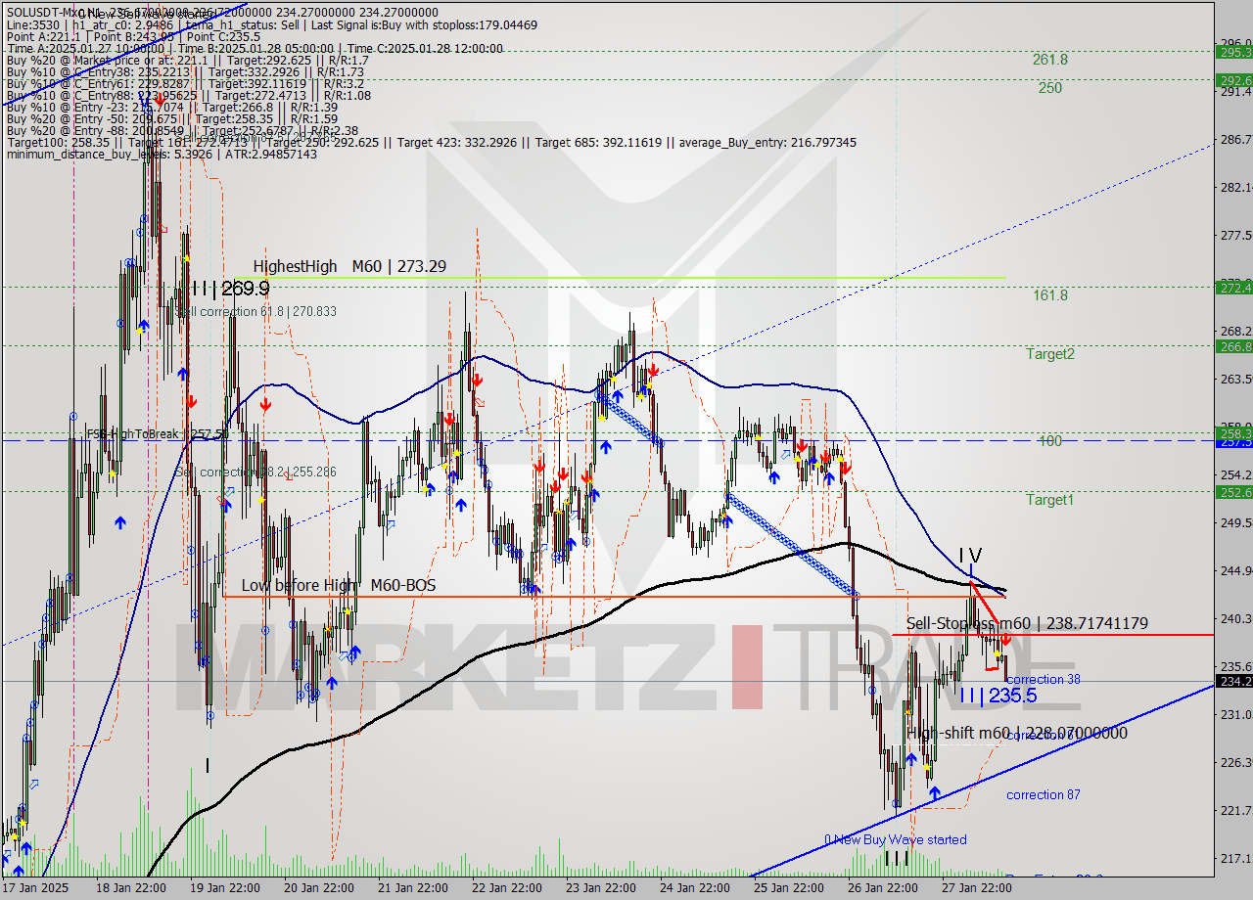Click the green 292.6 price tag

[x=1233, y=80]
